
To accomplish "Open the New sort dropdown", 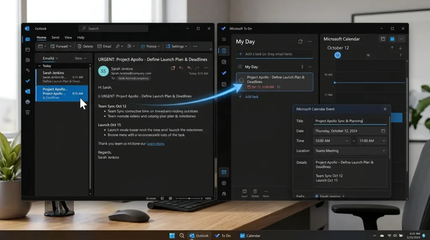I will point(81,58).
